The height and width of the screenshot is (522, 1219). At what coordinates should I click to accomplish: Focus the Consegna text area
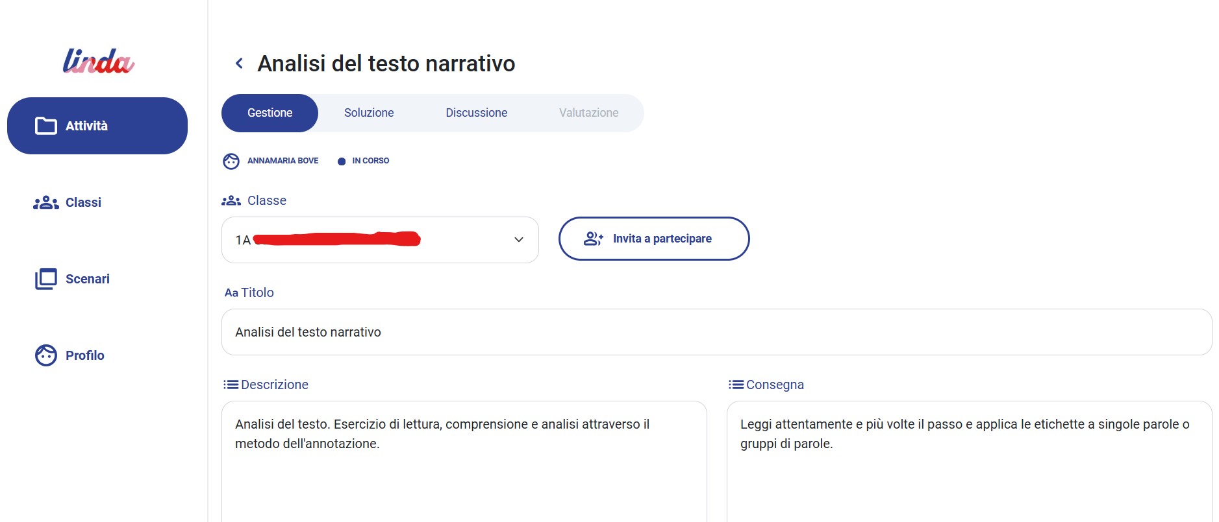coord(969,467)
